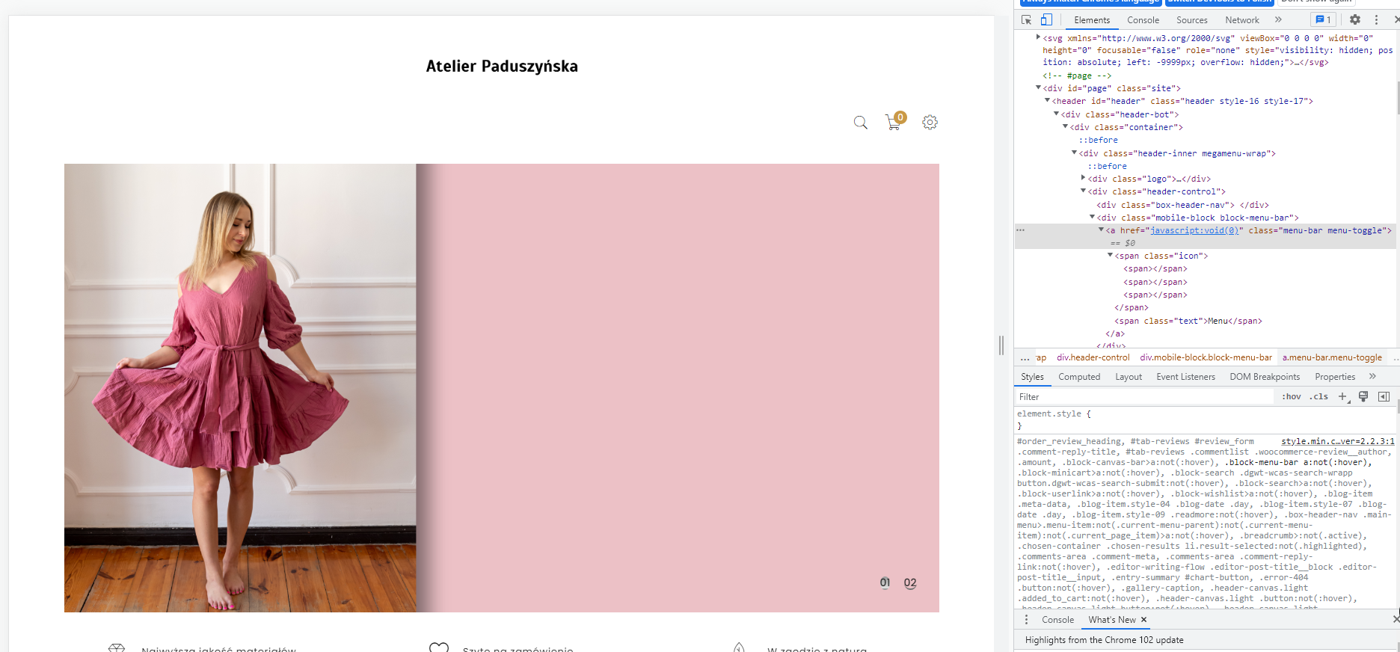Open the gear settings icon on the webpage
This screenshot has height=652, width=1400.
(x=930, y=122)
